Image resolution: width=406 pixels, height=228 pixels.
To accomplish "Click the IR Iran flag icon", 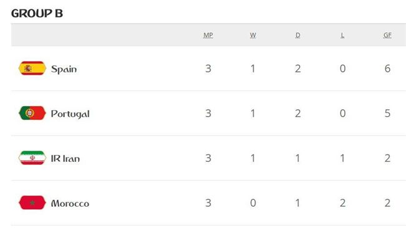I will [x=32, y=158].
